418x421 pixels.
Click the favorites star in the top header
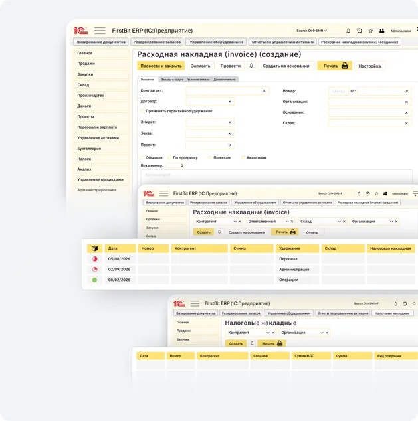point(371,31)
